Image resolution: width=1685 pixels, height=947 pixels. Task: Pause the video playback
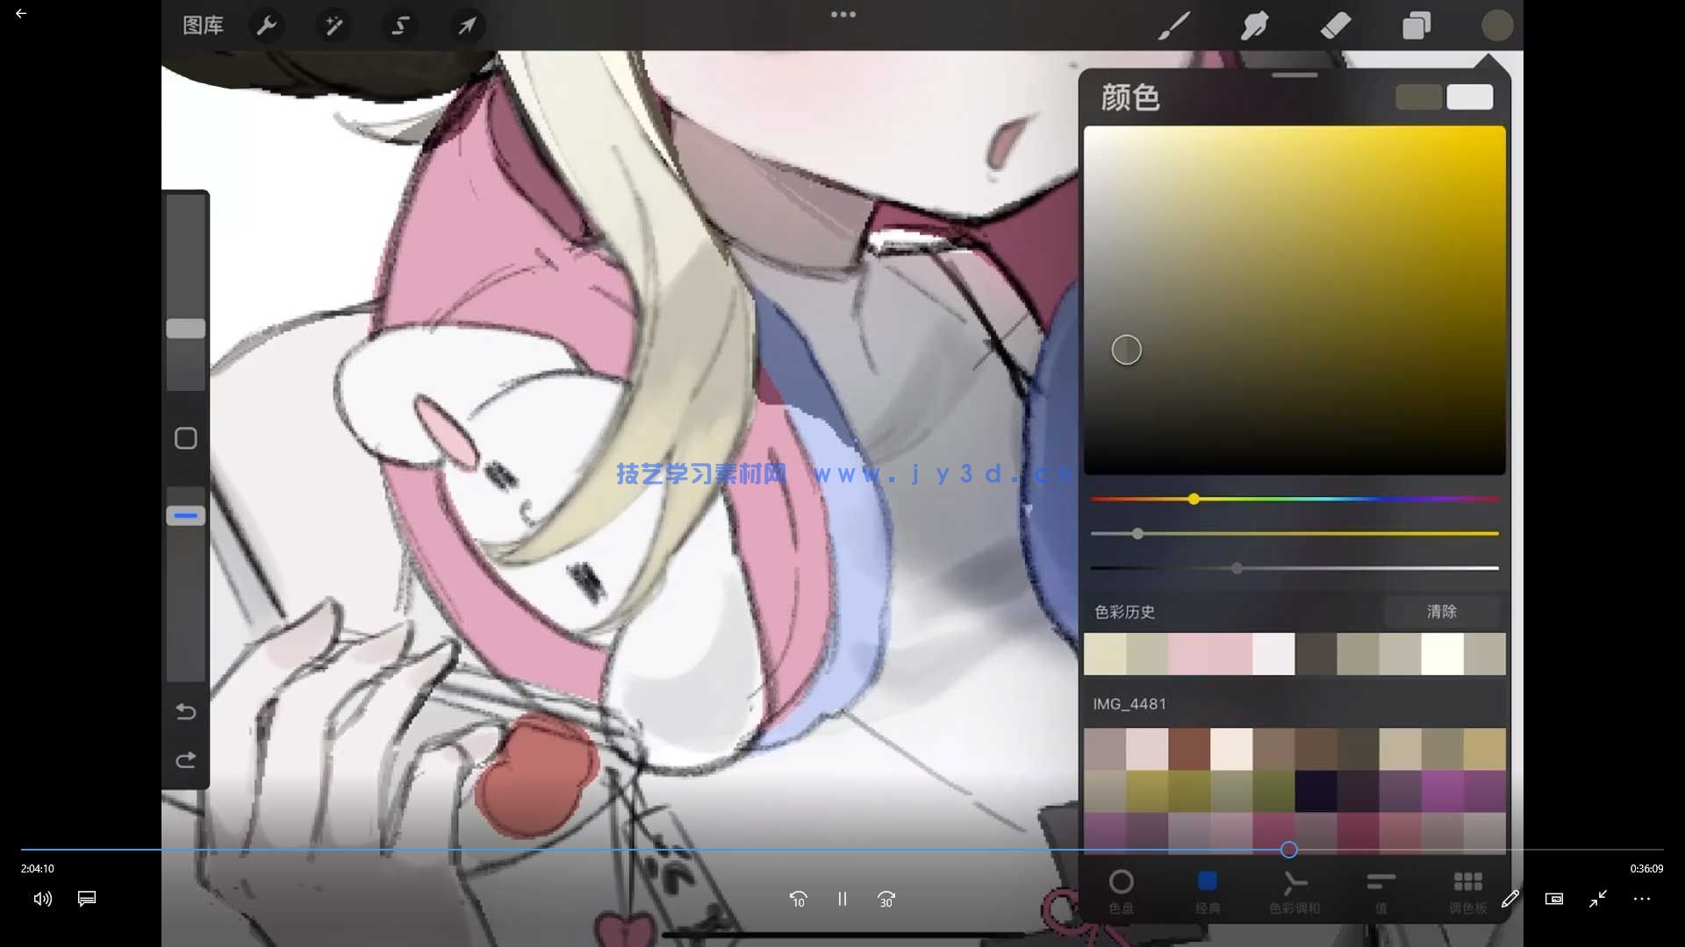(842, 899)
